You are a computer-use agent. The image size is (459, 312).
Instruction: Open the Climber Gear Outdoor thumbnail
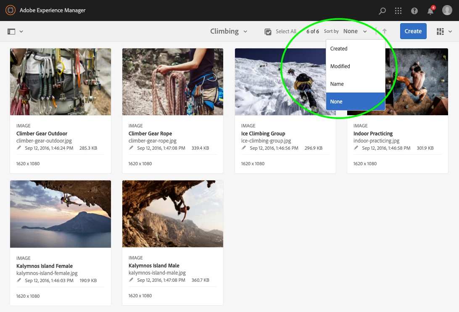(61, 82)
